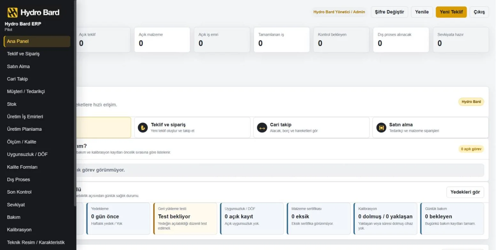This screenshot has height=250, width=496.
Task: Click the Dış proses alınacak stat card
Action: 401,40
